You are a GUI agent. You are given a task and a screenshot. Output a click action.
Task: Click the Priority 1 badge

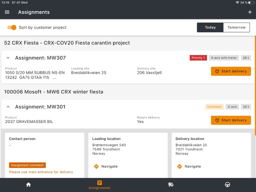pyautogui.click(x=198, y=58)
